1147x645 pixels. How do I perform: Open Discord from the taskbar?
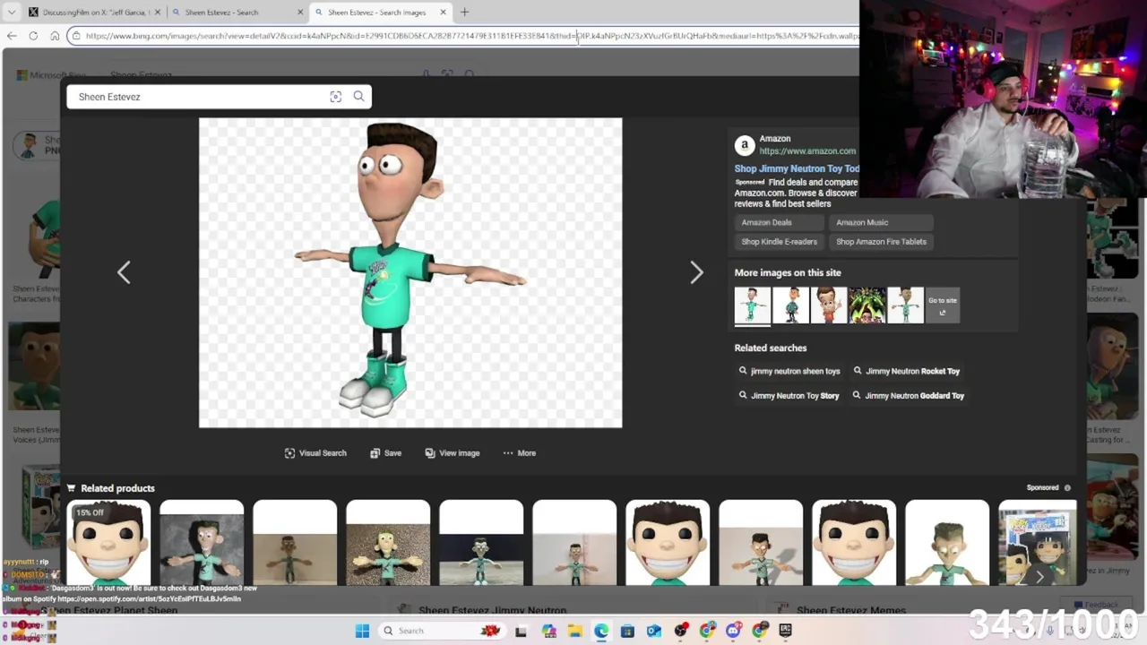point(734,631)
